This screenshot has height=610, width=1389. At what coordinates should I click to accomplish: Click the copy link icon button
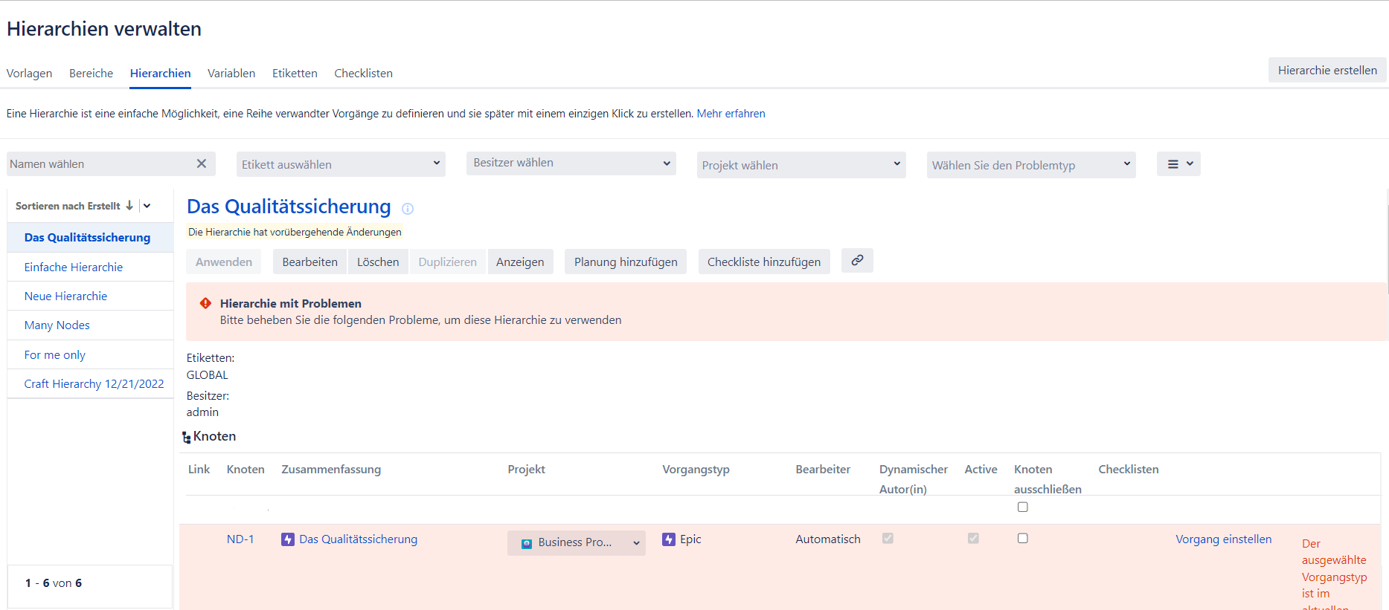[857, 261]
